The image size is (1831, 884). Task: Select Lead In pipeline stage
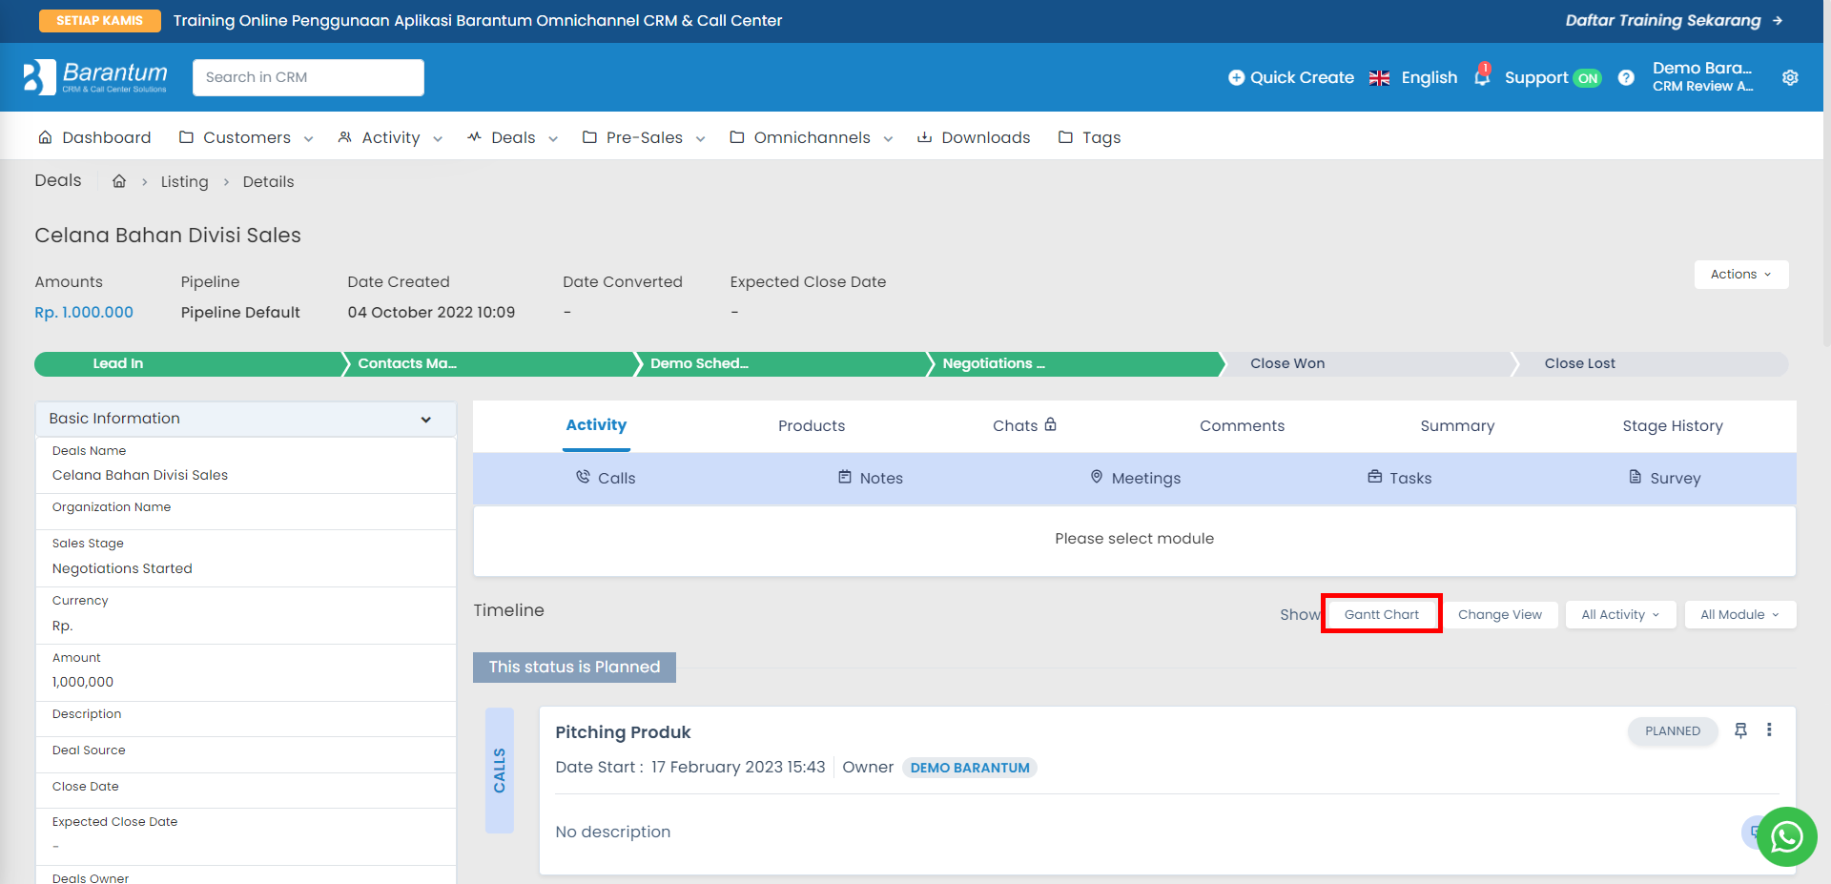point(189,364)
